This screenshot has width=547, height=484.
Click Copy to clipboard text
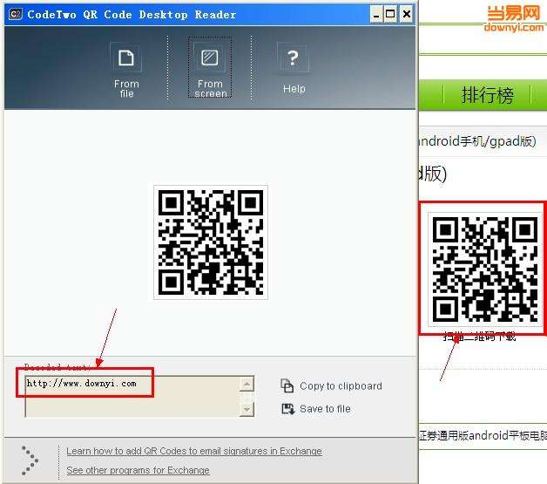341,385
